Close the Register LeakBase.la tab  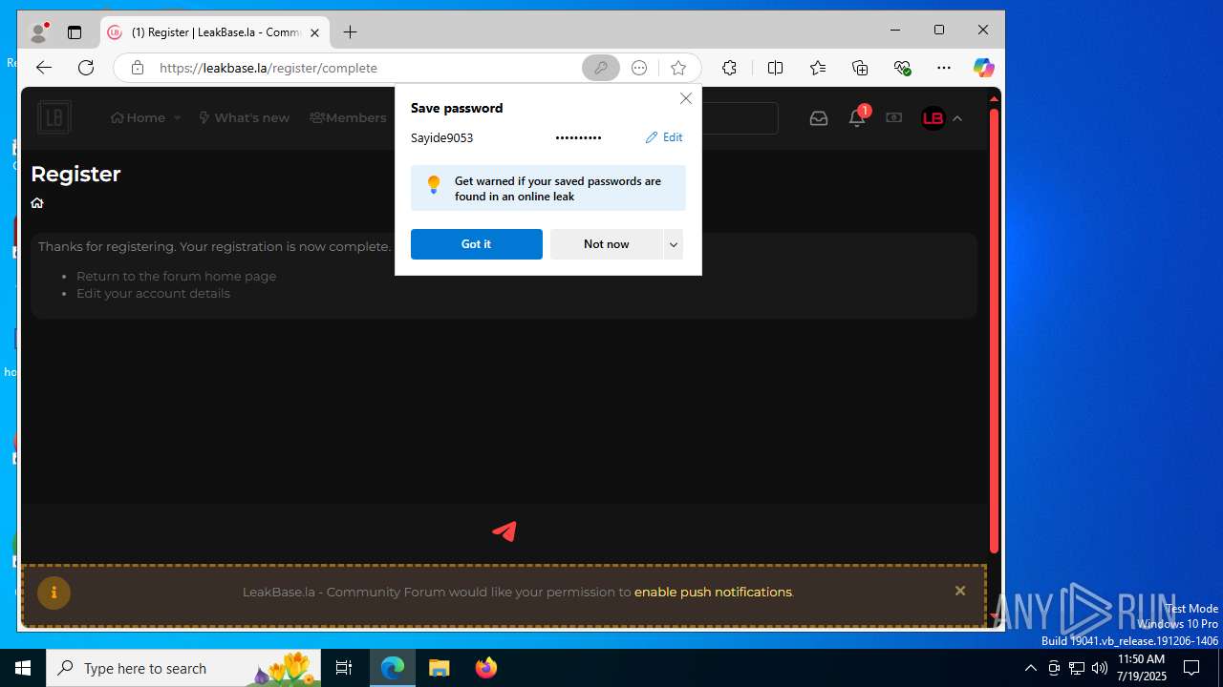click(314, 32)
